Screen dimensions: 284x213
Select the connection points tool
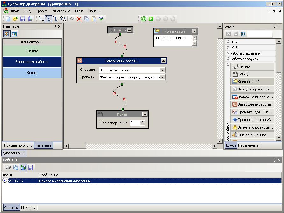point(63,19)
